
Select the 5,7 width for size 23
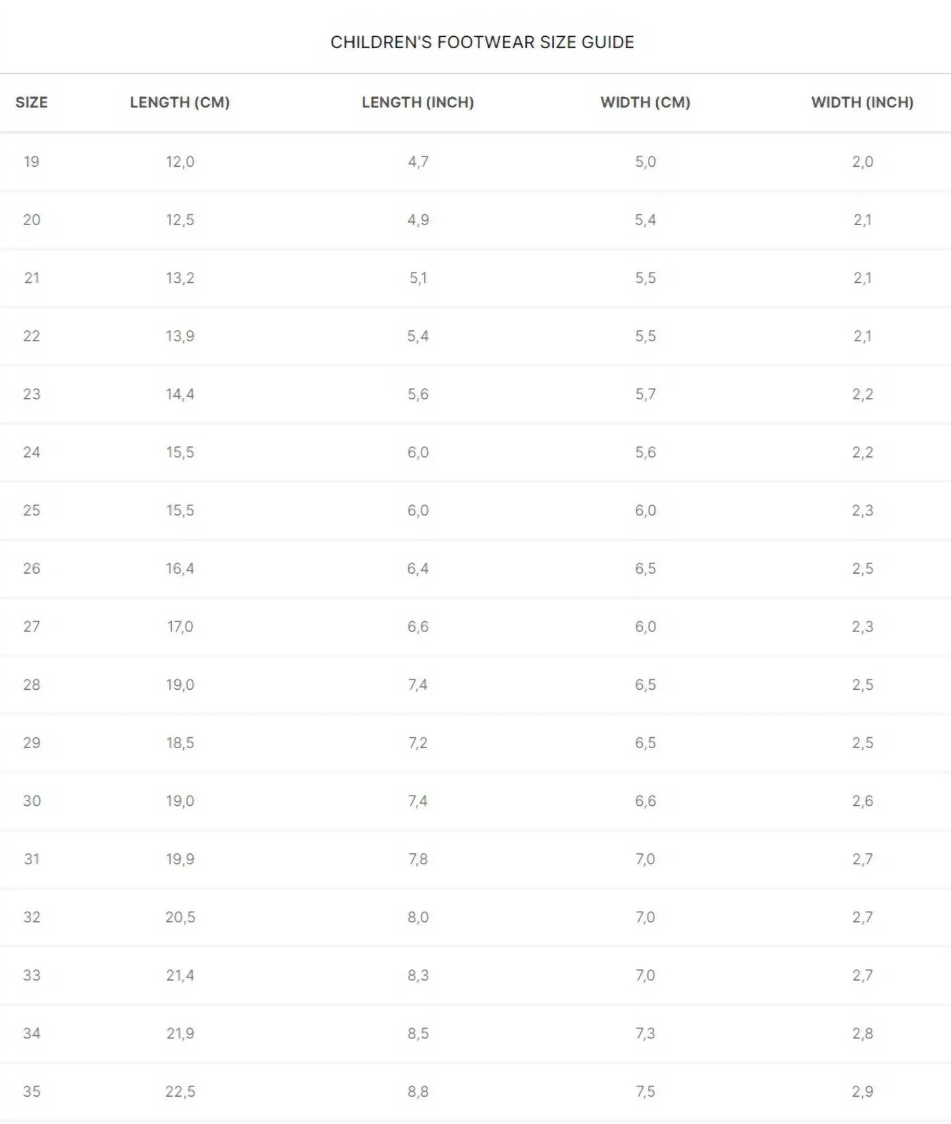click(x=645, y=394)
